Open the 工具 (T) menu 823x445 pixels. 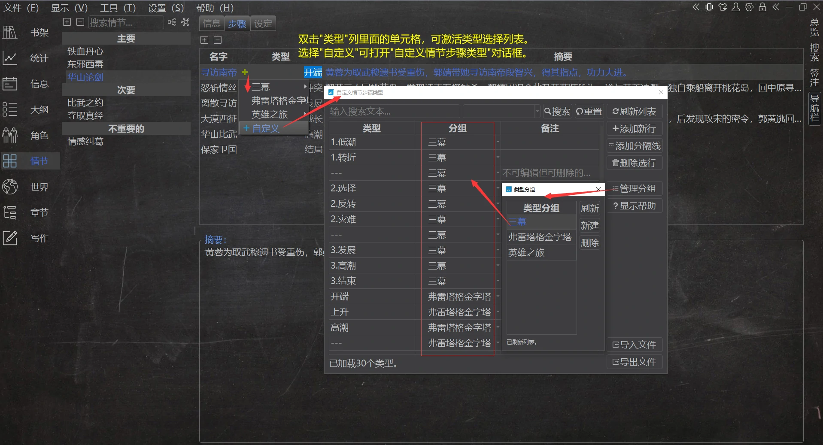(x=118, y=8)
